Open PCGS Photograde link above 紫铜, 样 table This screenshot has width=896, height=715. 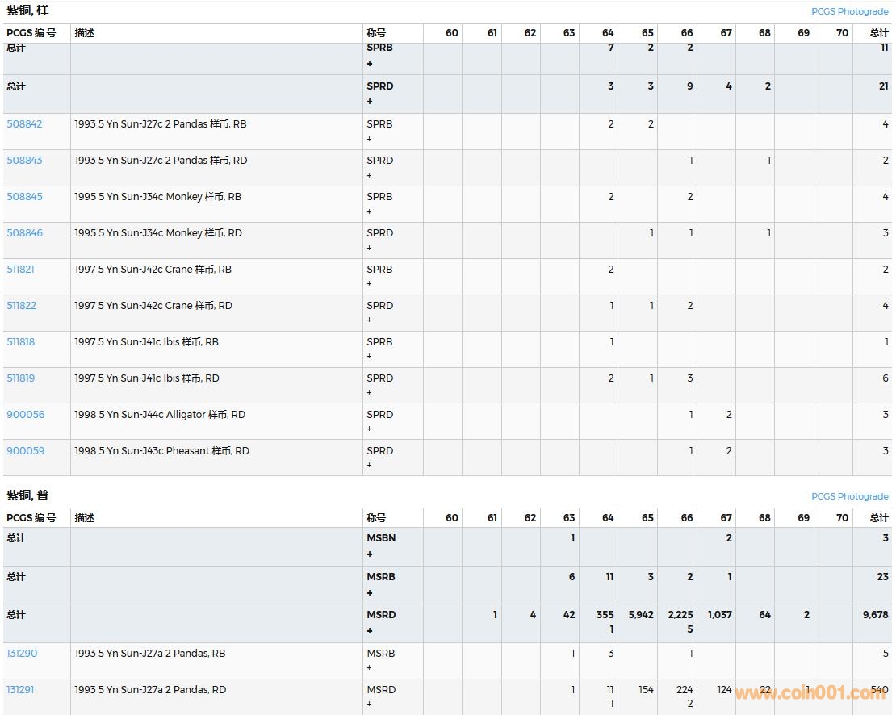pos(849,12)
